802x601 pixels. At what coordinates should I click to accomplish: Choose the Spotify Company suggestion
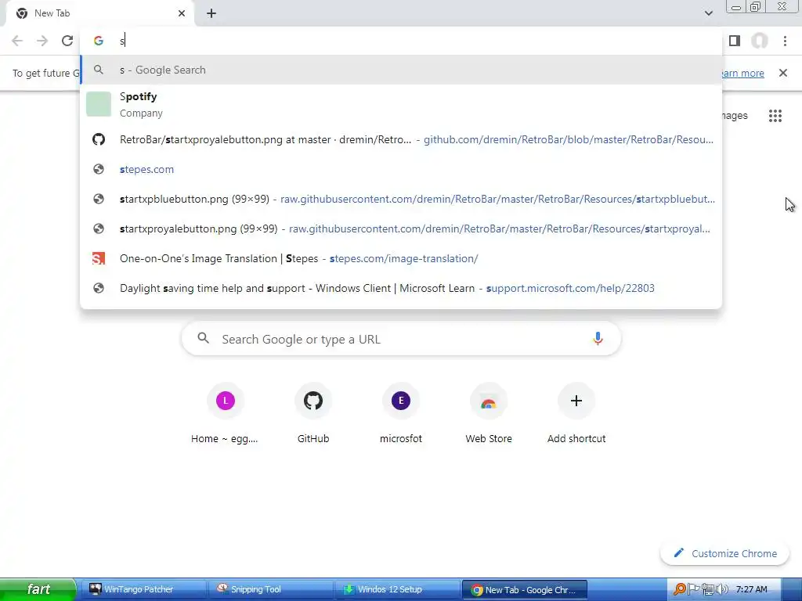pos(401,104)
